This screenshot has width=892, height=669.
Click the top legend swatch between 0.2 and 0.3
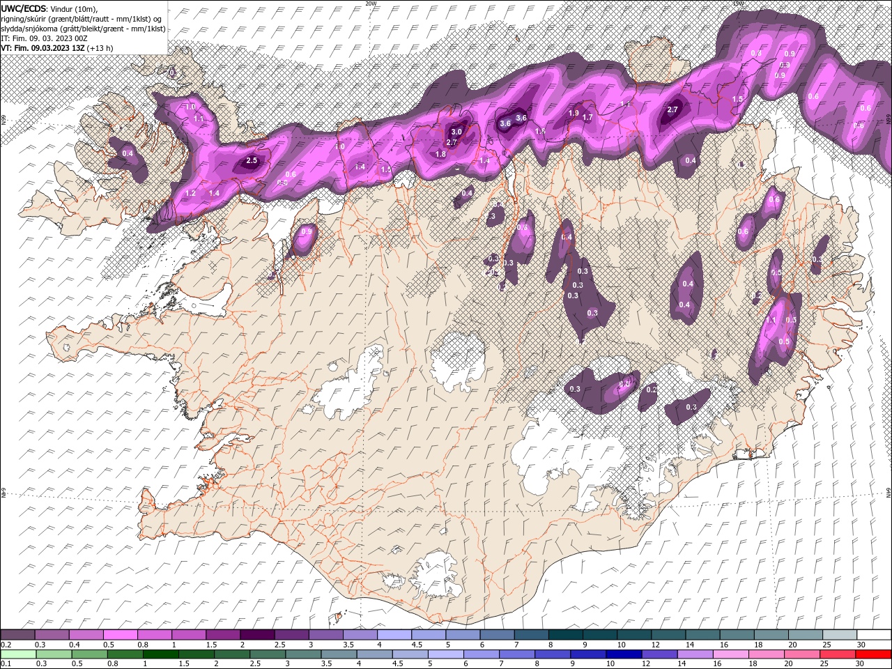coord(17,635)
